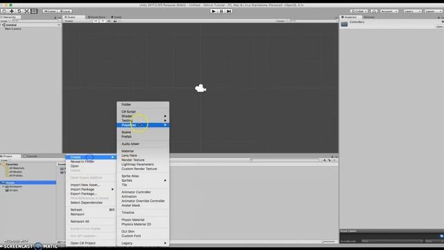Collapse the Untitled scene in Hierarchy

click(1, 25)
